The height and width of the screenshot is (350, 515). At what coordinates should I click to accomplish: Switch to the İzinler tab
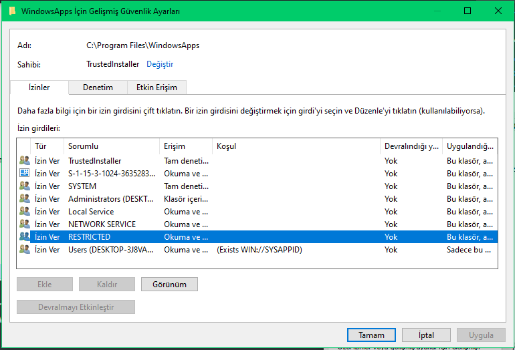[x=39, y=87]
